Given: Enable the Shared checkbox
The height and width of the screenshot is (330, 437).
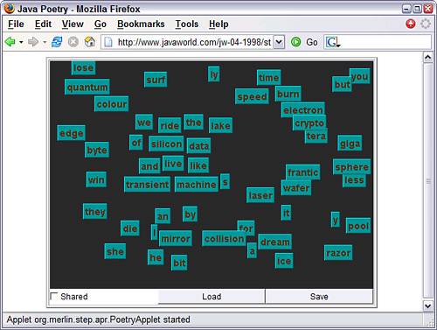Looking at the screenshot, I should click(x=53, y=296).
